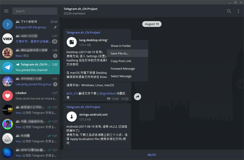244x160 pixels.
Task: Click unread badge on the Mao chat
Action: point(55,56)
